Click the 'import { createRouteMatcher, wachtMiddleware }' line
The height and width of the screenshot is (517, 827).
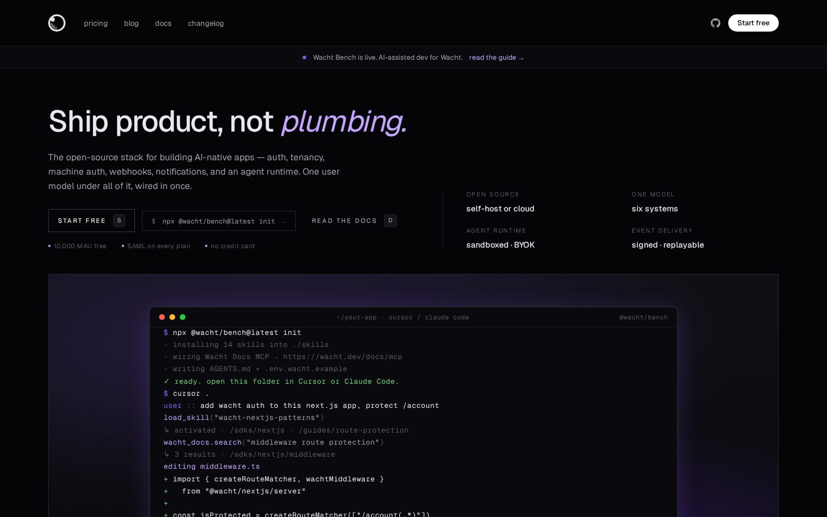[x=274, y=479]
